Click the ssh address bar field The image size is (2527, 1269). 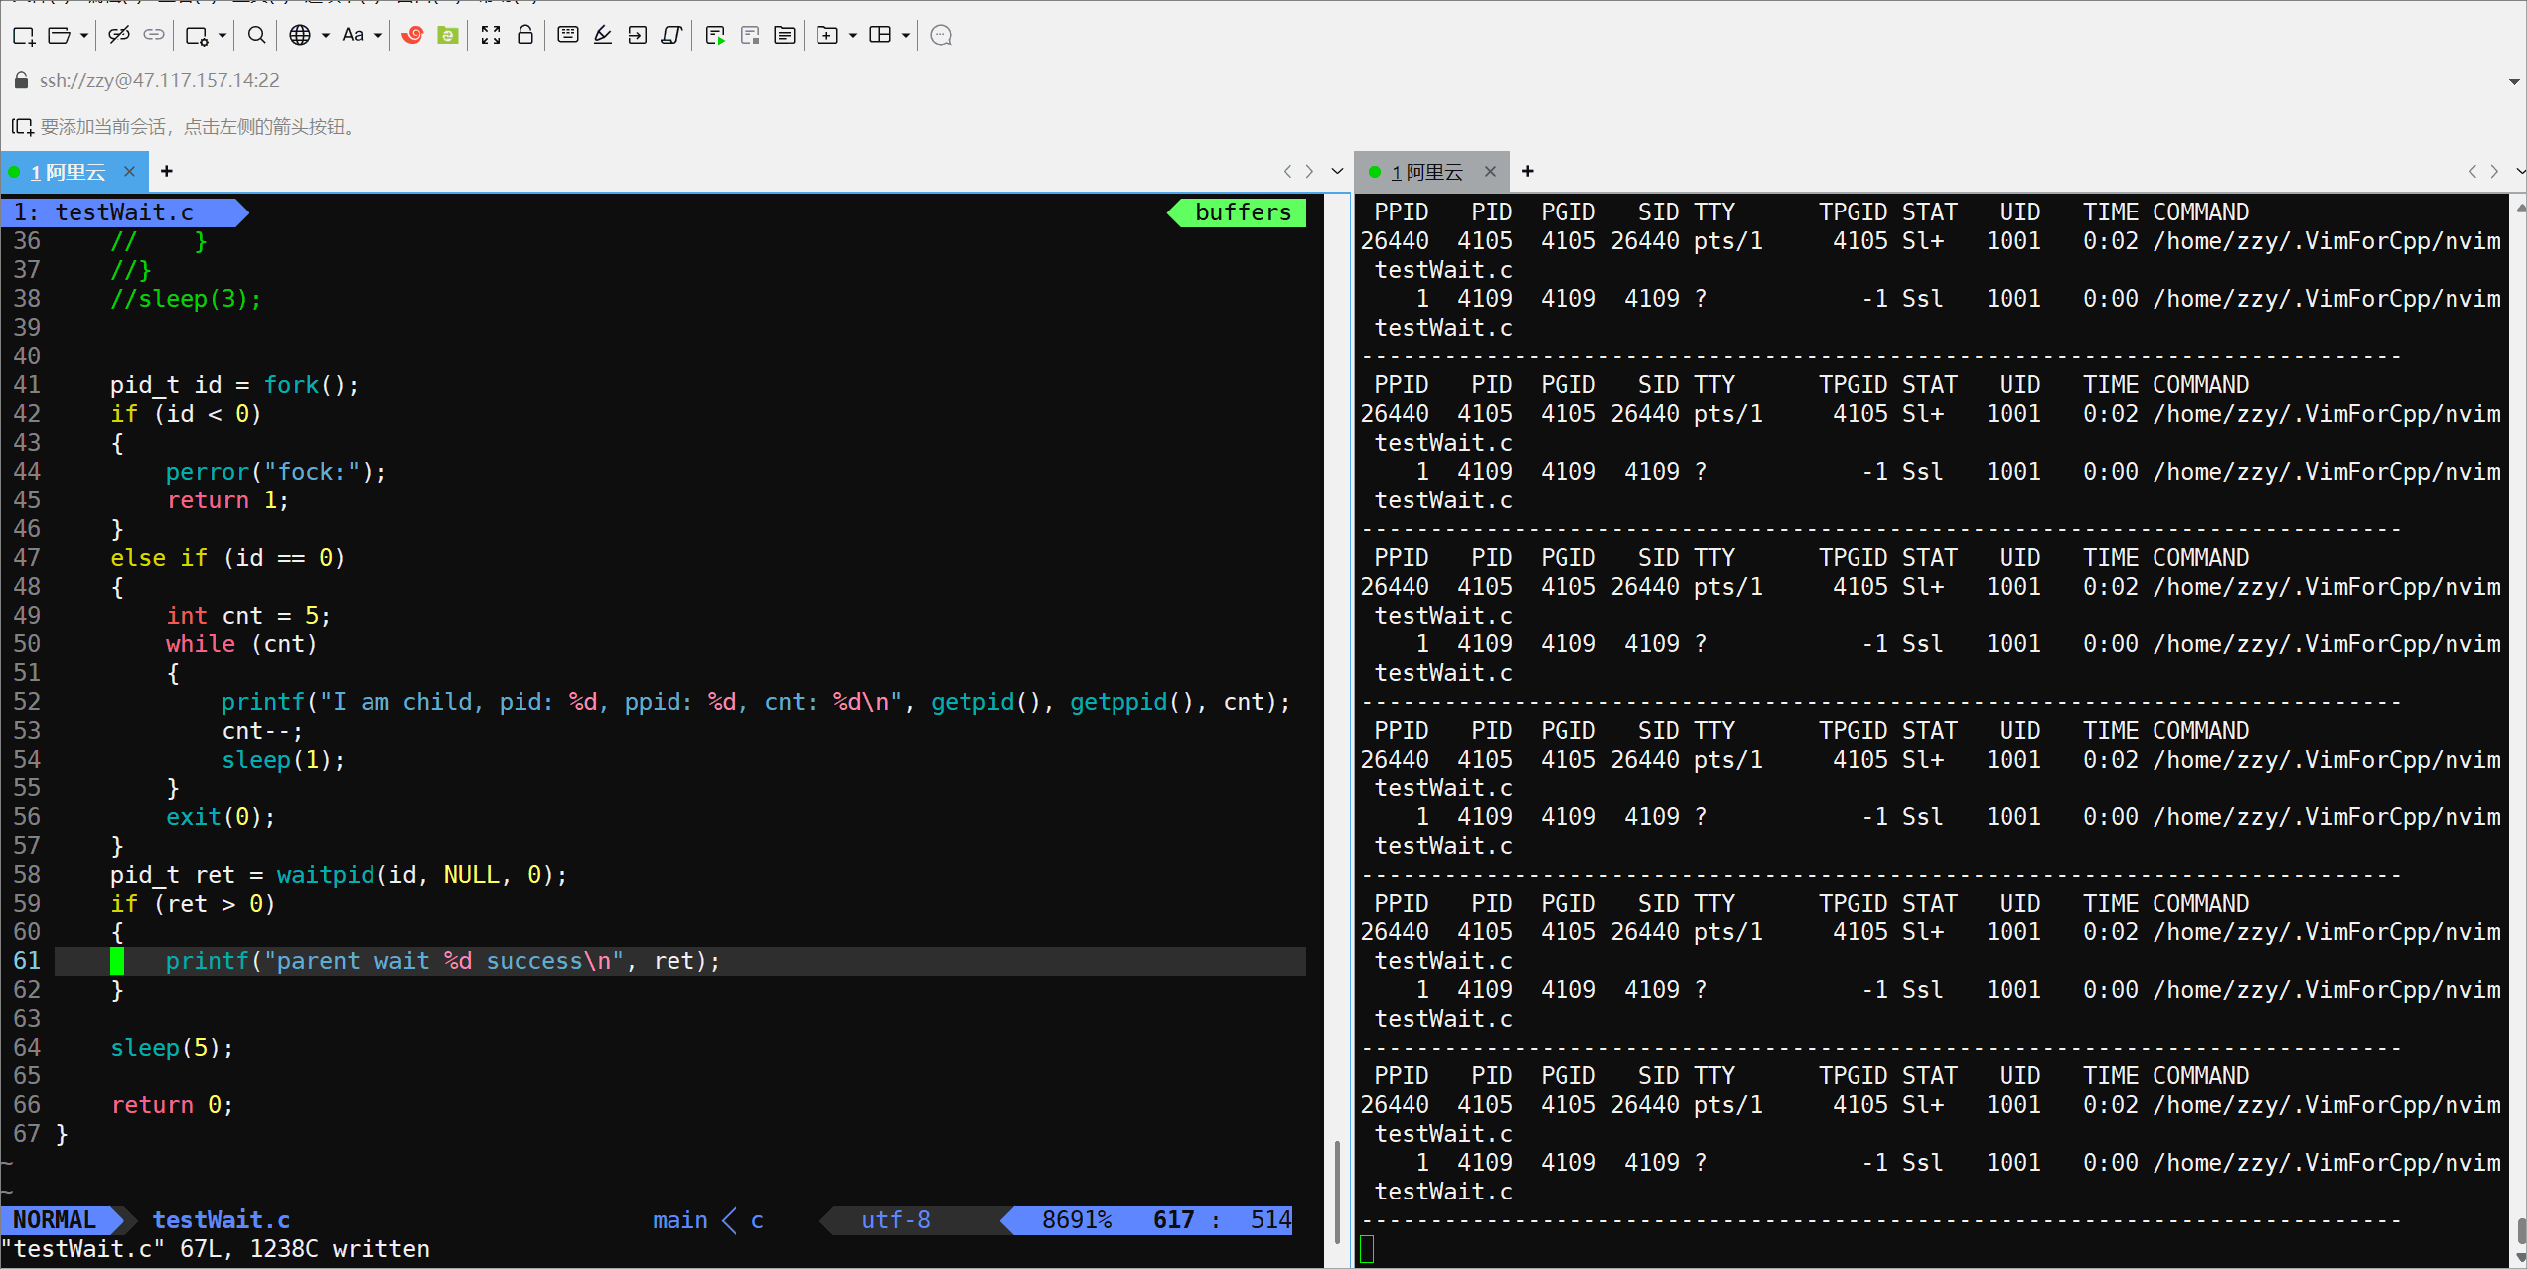(x=159, y=80)
